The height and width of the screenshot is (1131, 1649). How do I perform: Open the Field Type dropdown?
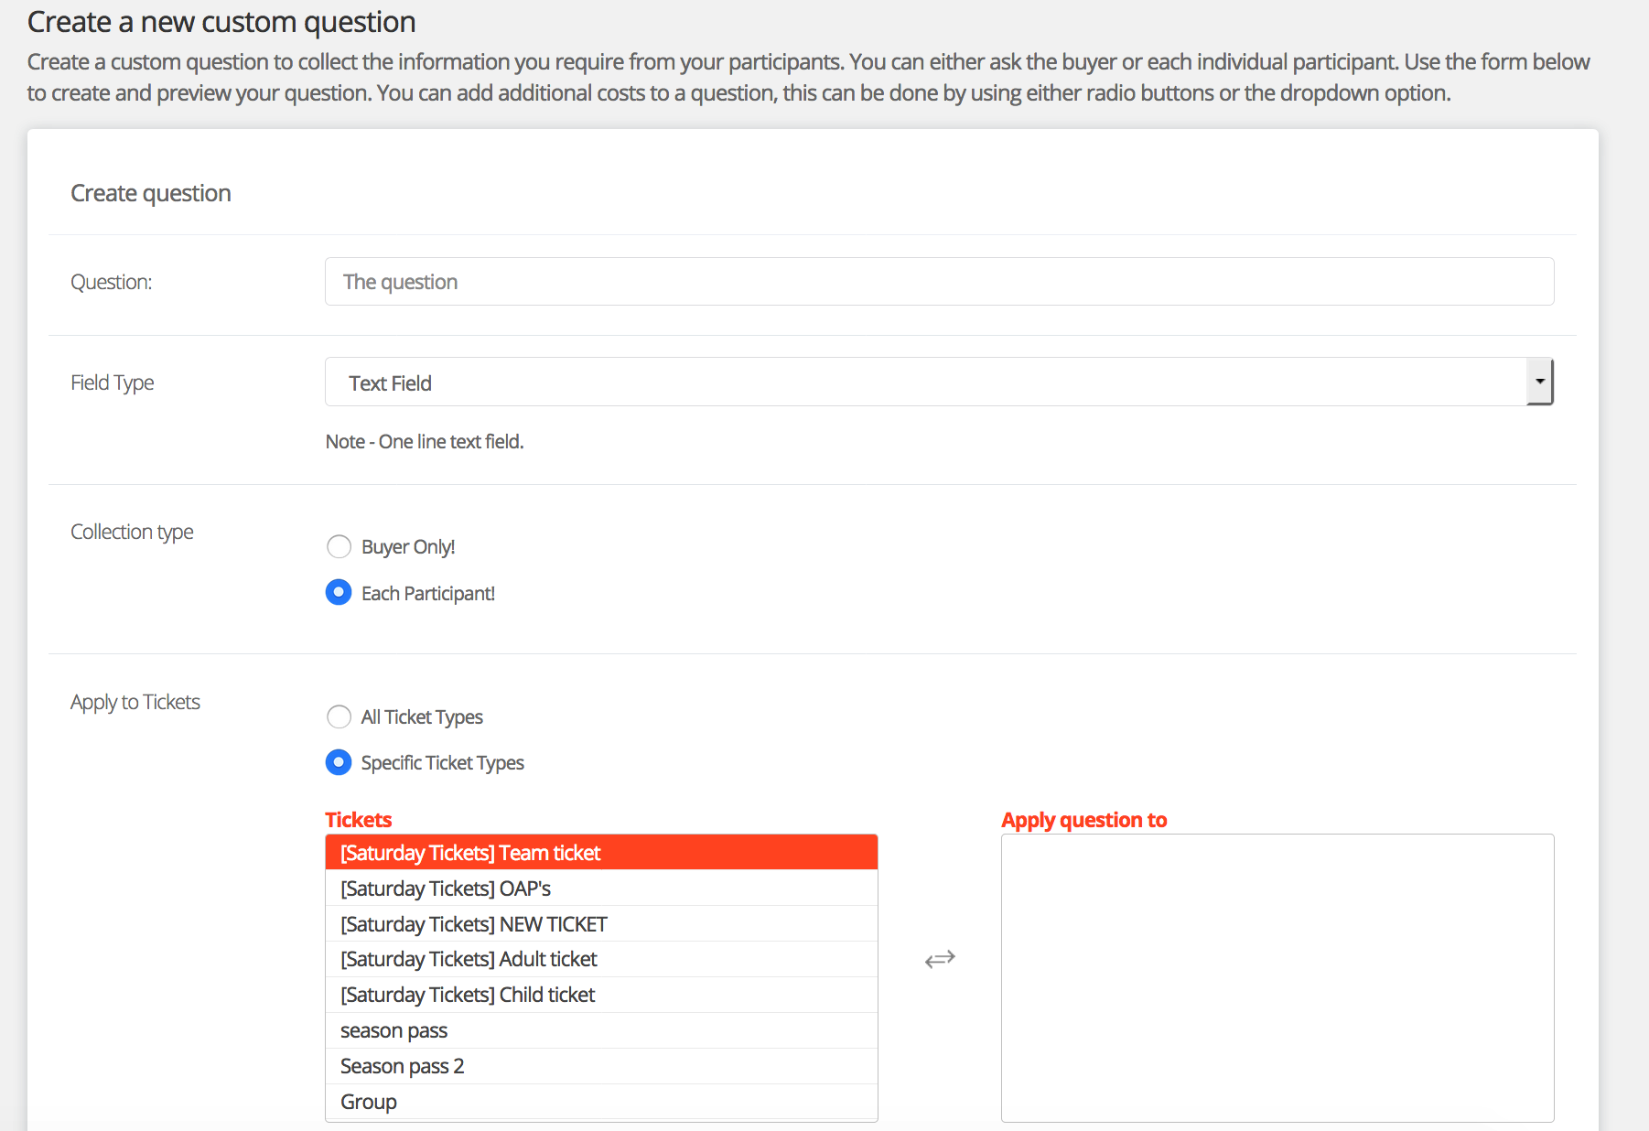[924, 382]
